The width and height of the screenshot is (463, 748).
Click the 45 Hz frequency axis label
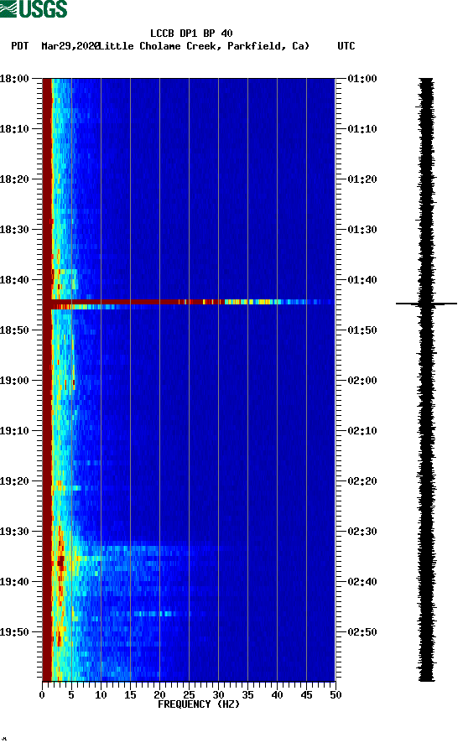(306, 695)
